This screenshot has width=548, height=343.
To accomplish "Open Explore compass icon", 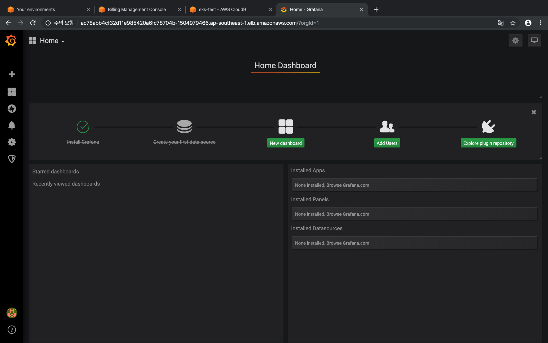I will tap(12, 109).
